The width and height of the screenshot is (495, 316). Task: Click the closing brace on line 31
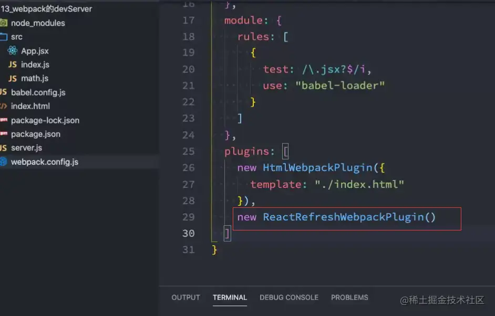(215, 250)
